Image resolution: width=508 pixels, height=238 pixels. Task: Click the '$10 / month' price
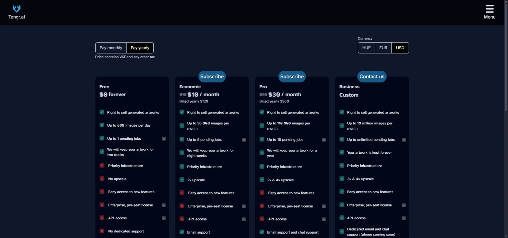pos(204,95)
